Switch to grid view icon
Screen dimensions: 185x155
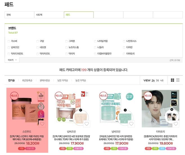[172, 80]
